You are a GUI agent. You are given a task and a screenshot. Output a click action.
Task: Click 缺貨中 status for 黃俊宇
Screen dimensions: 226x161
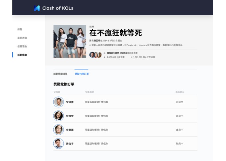(179, 144)
